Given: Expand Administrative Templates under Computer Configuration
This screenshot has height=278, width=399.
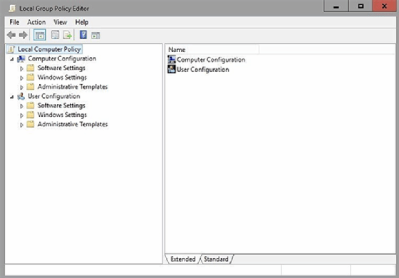Looking at the screenshot, I should pyautogui.click(x=21, y=87).
